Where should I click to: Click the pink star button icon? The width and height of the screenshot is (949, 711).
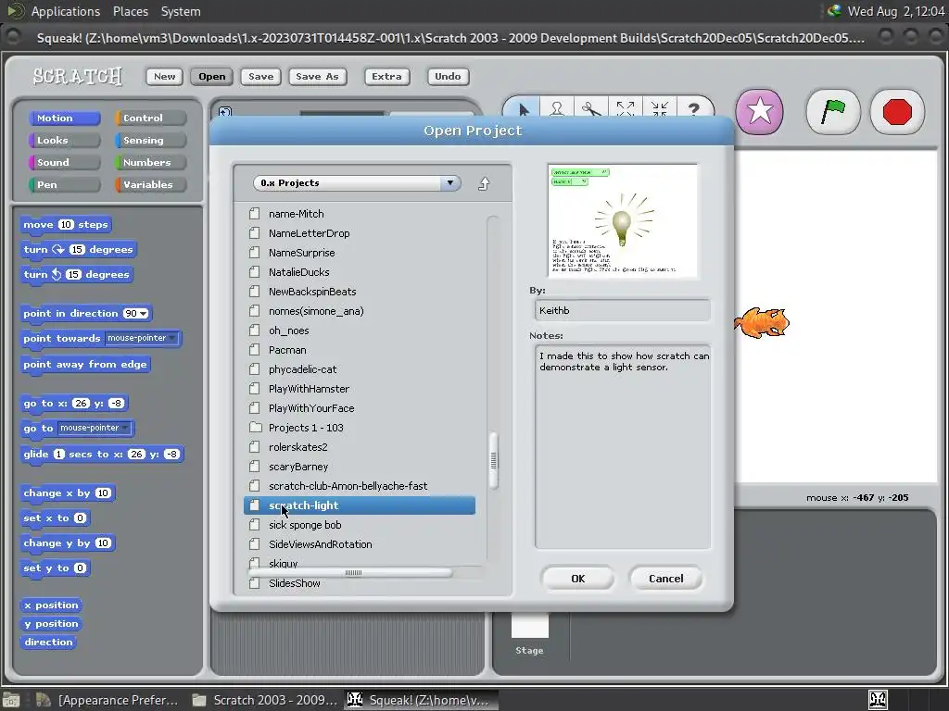click(x=760, y=112)
